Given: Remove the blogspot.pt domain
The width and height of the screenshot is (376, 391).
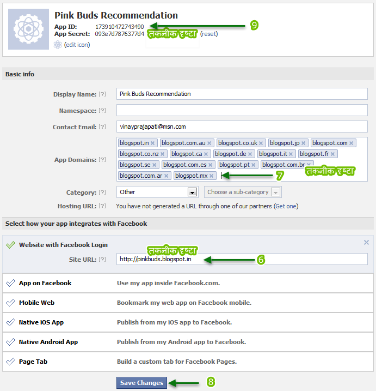Looking at the screenshot, I should click(x=254, y=165).
